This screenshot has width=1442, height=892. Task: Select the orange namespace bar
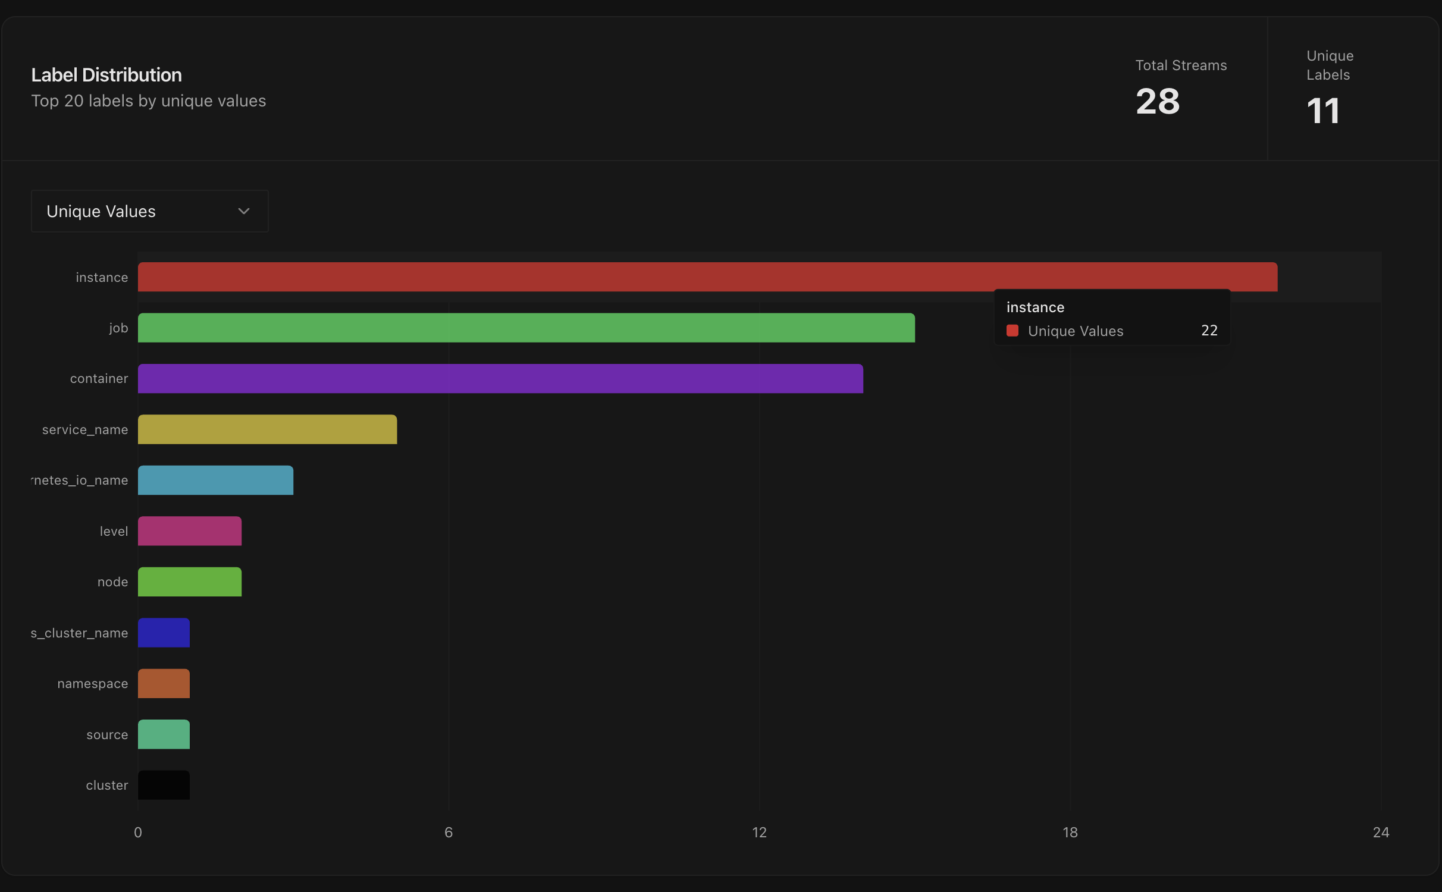click(163, 684)
